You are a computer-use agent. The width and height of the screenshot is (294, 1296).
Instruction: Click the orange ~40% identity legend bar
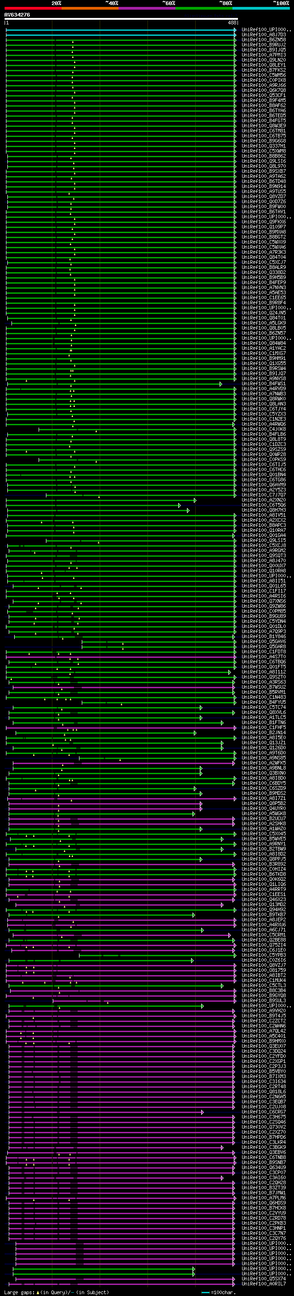90,8
